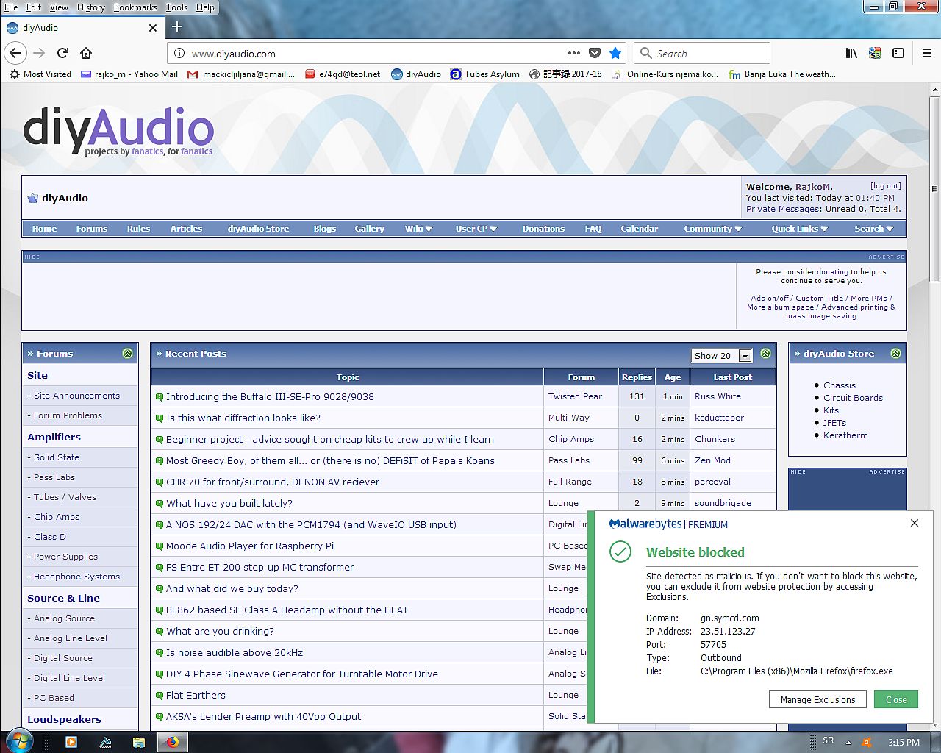Hide the right sidebar advertisement

pos(798,471)
